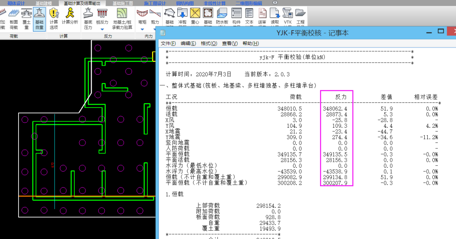Viewport: 456px width, 239px height.
Task: Select the 板面荷载 load tool
Action: click(14, 19)
